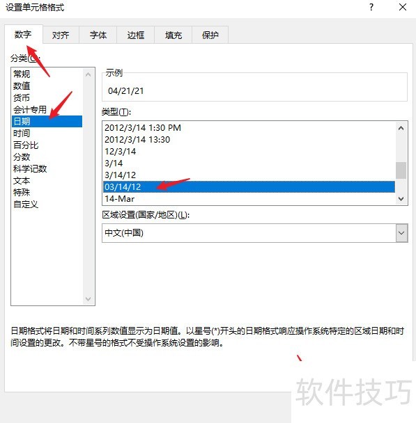Open the 字体 tab
The image size is (416, 423).
(98, 35)
